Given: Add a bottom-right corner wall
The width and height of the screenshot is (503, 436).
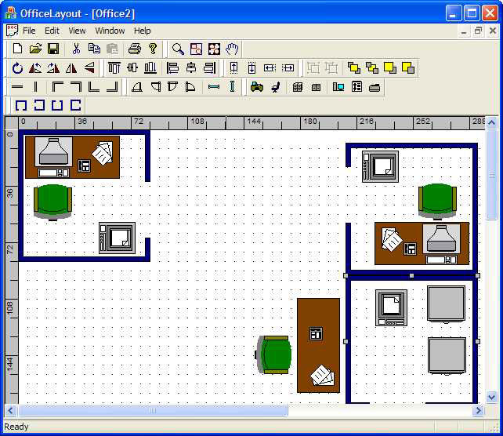Looking at the screenshot, I should pos(112,87).
